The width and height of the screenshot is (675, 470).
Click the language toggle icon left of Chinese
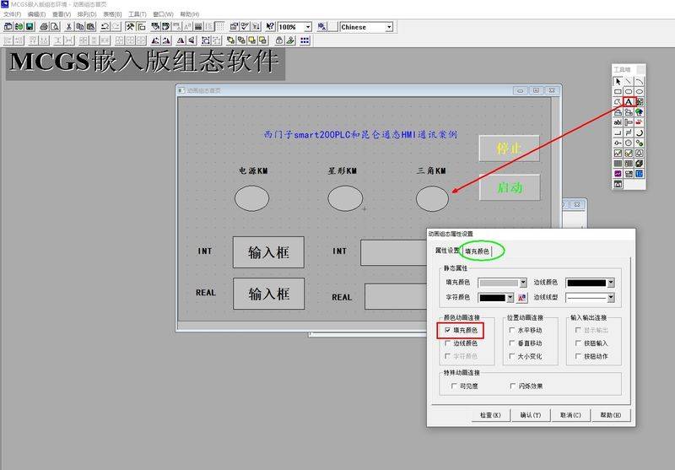[322, 27]
